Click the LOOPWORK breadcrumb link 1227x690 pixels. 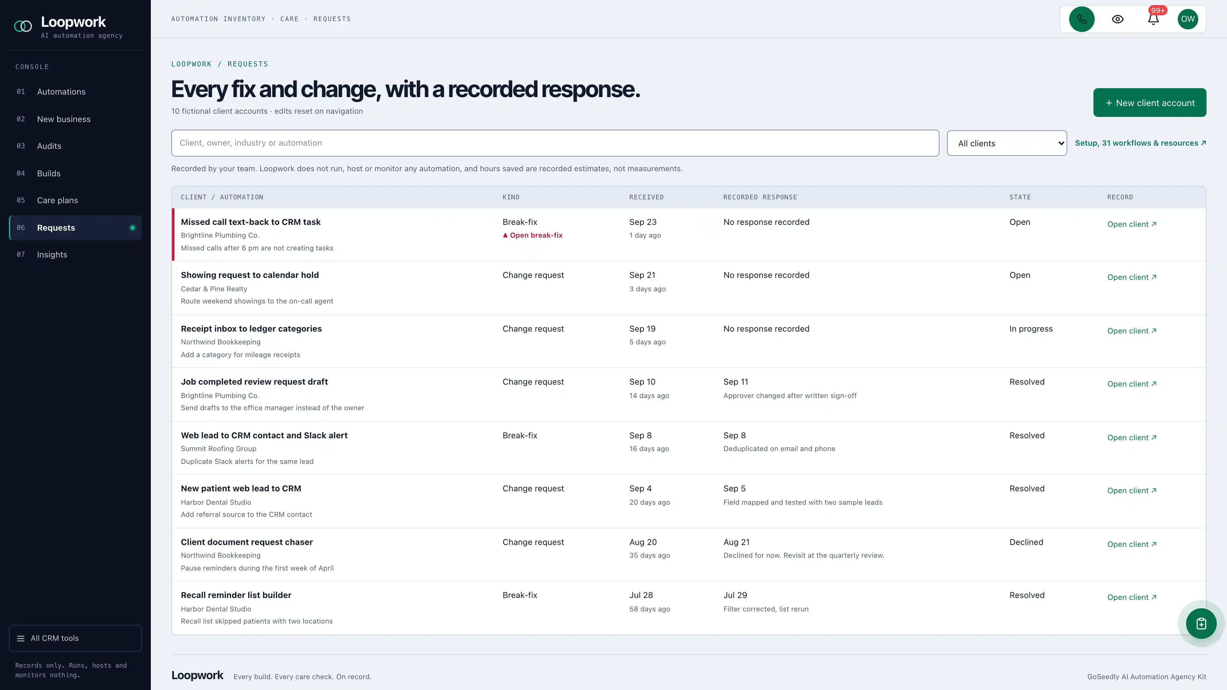(x=191, y=64)
